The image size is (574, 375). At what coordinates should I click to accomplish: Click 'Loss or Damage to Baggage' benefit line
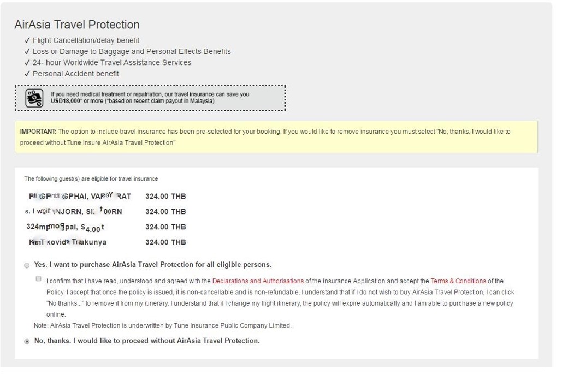pyautogui.click(x=132, y=51)
